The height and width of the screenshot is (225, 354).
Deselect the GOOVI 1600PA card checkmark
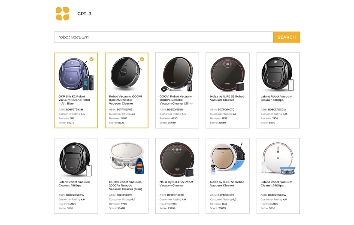point(142,59)
